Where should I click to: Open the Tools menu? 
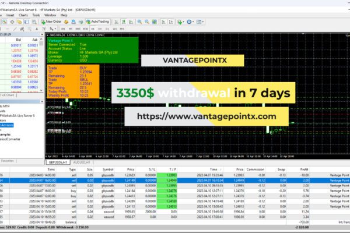36,15
